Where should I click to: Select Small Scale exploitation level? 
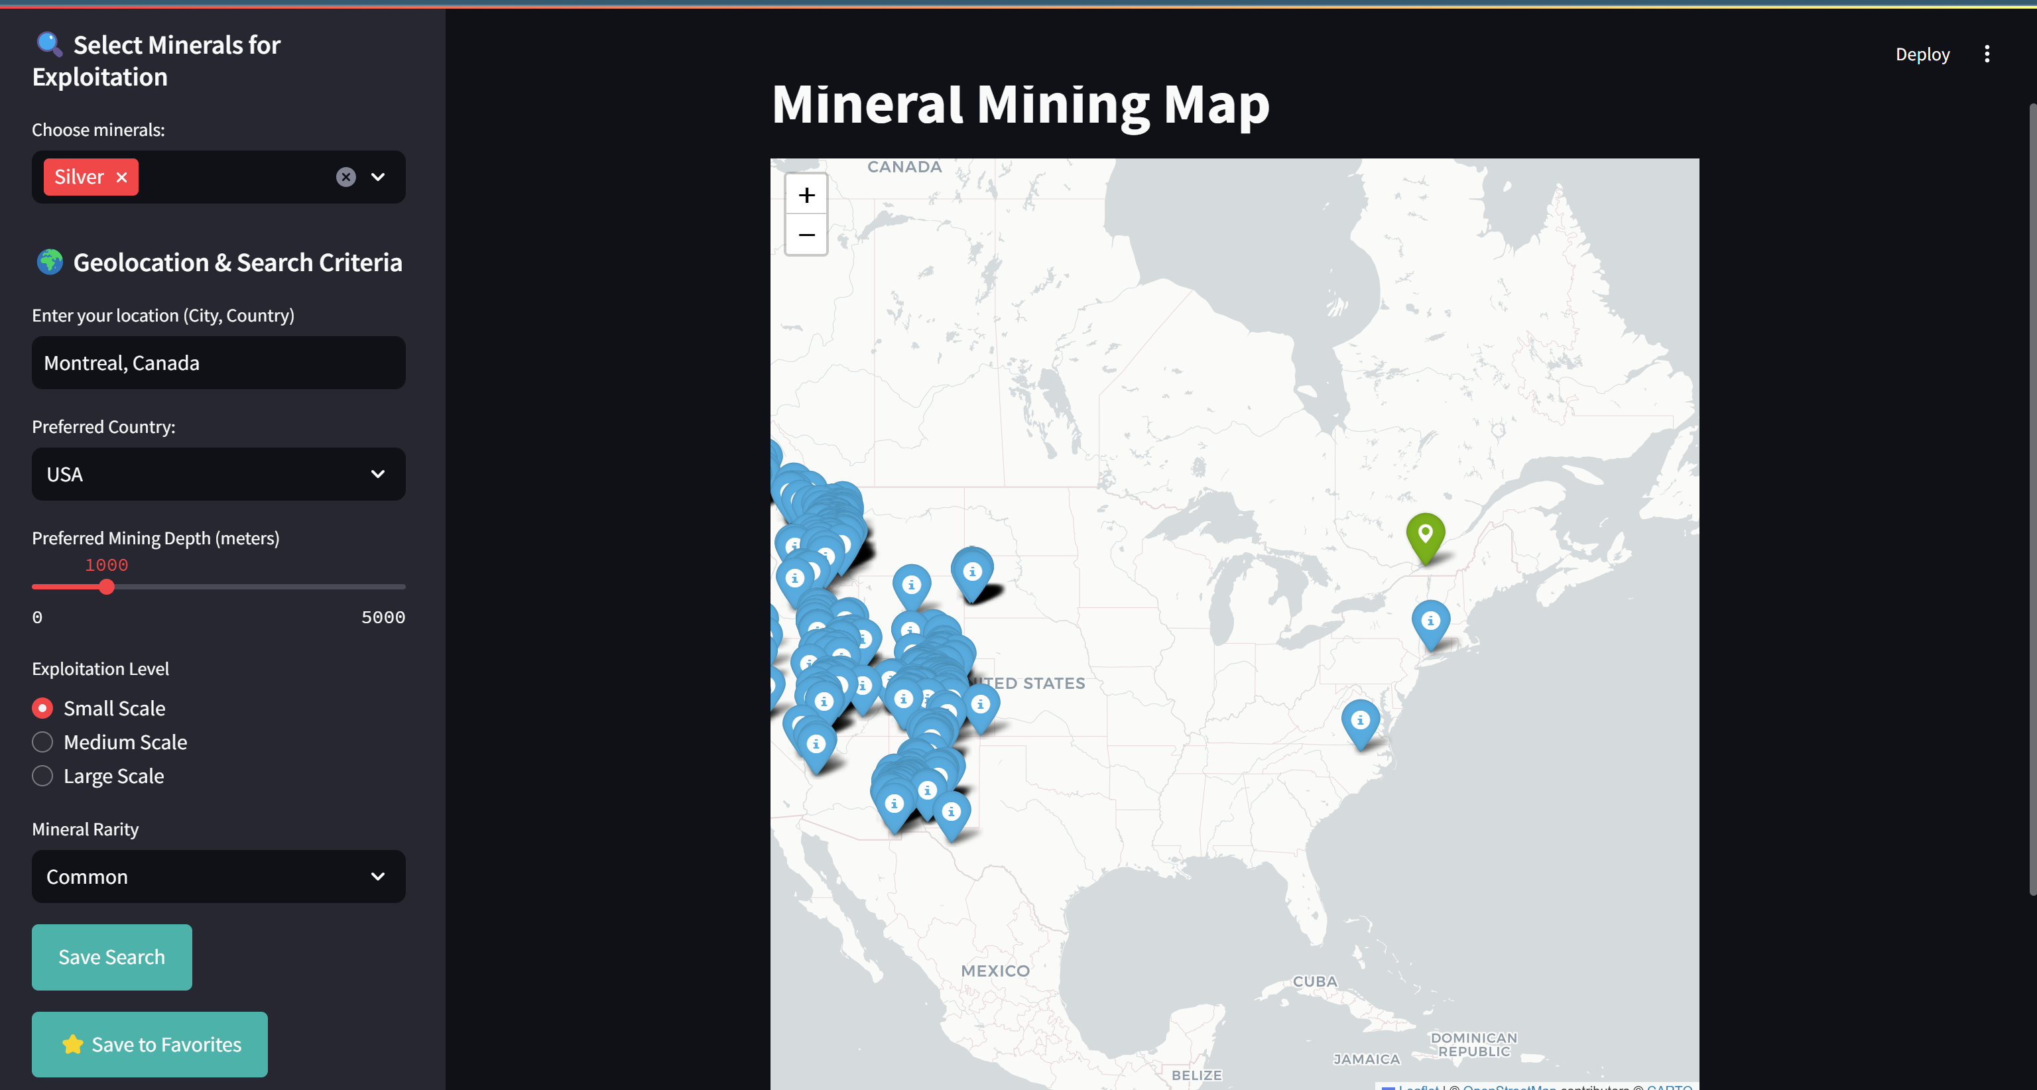(42, 708)
